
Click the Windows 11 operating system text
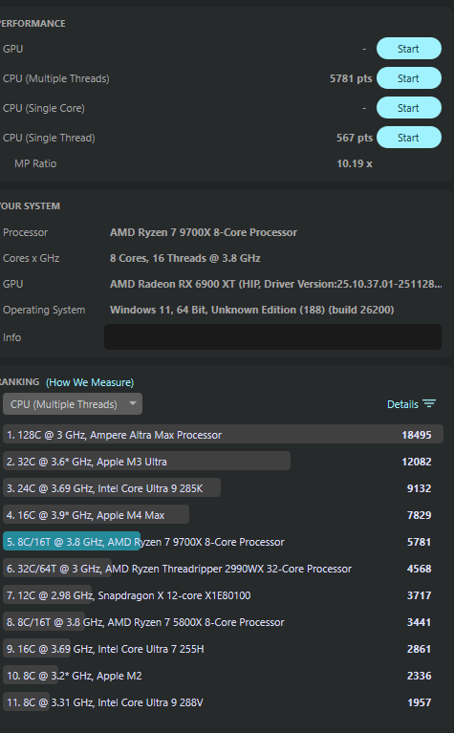tap(252, 310)
